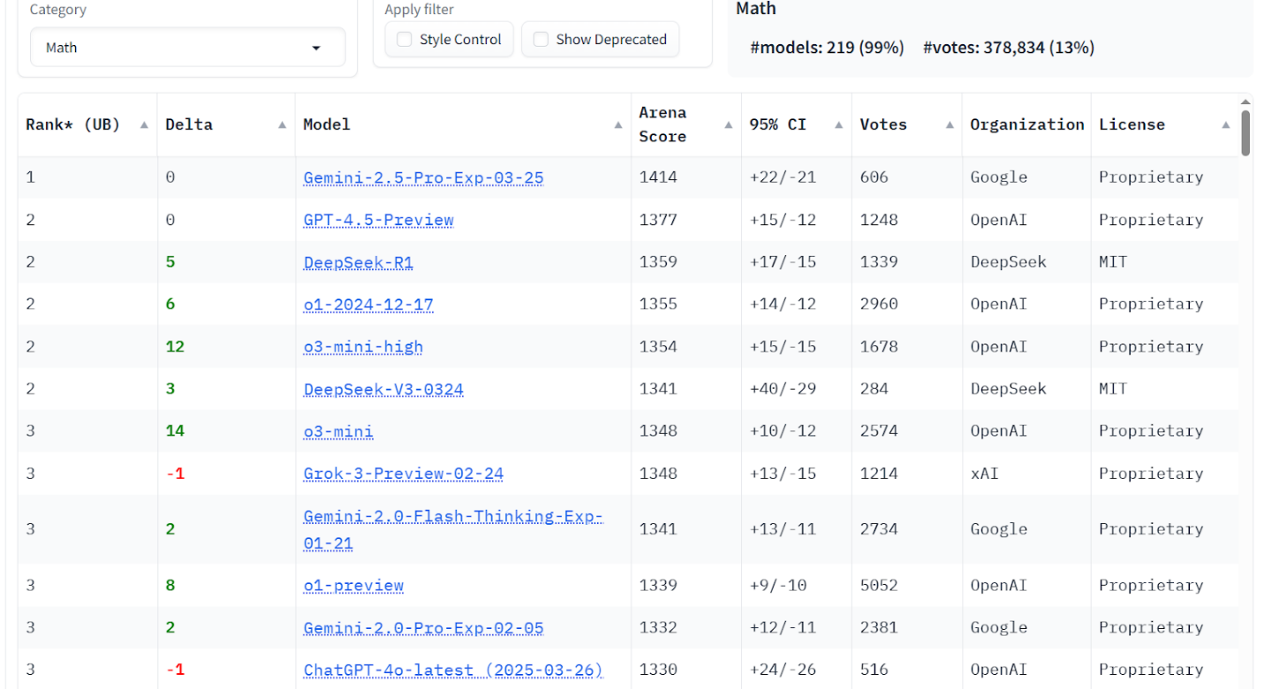Select the confidence interval +9/-10

tap(778, 586)
